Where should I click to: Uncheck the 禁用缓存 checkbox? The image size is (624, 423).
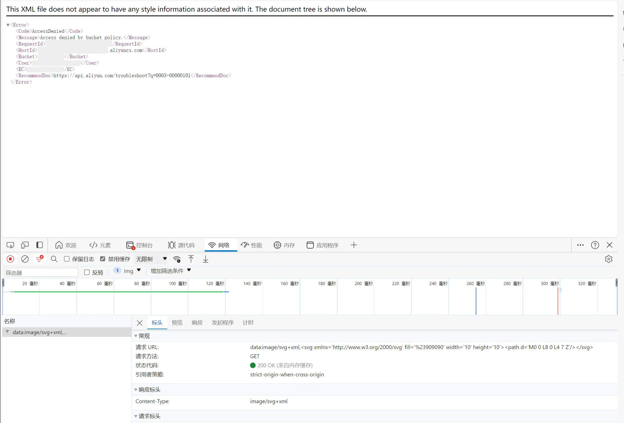click(x=103, y=259)
